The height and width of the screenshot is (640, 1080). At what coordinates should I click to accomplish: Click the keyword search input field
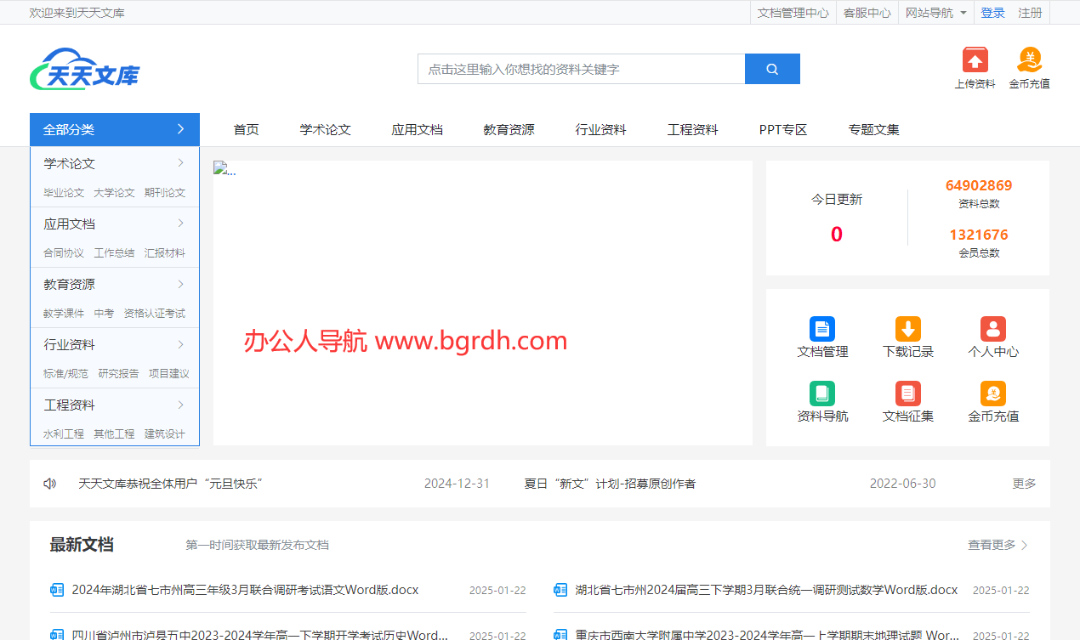pyautogui.click(x=581, y=70)
